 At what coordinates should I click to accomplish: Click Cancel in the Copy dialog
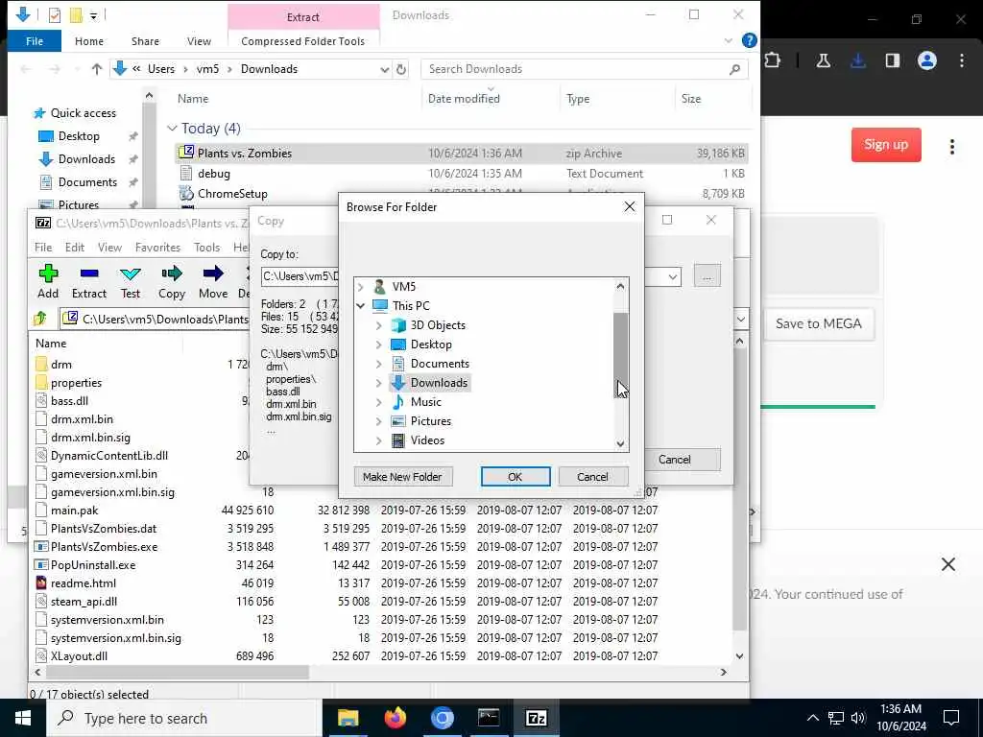pyautogui.click(x=675, y=460)
